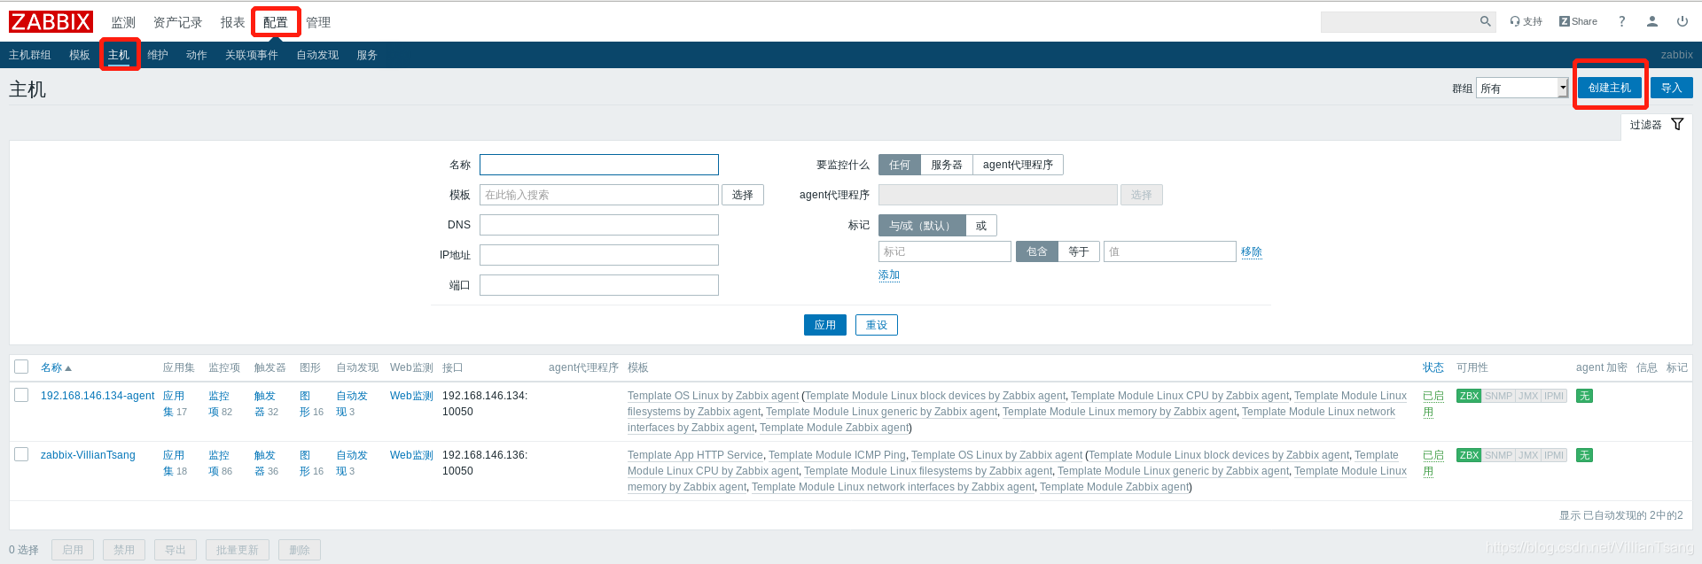1702x564 pixels.
Task: Focus the 名称 filter input
Action: (599, 165)
